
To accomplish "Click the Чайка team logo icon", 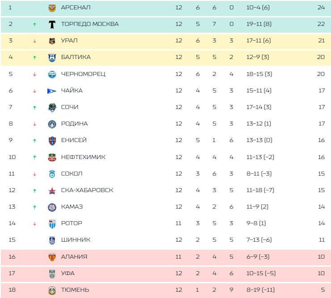I will point(52,91).
